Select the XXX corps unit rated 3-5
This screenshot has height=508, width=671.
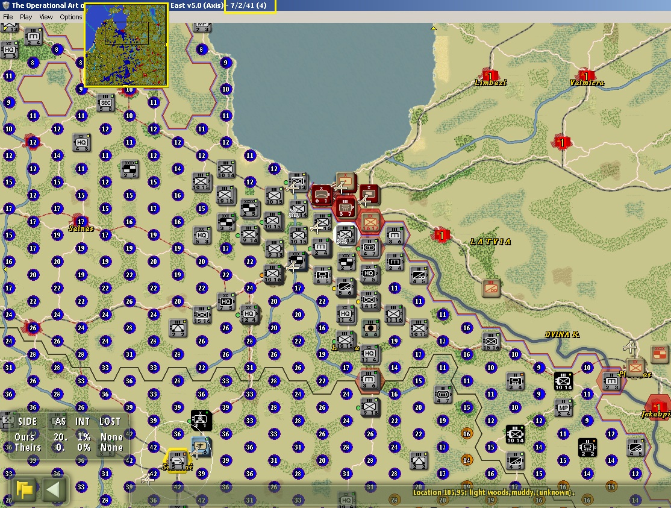pos(226,222)
